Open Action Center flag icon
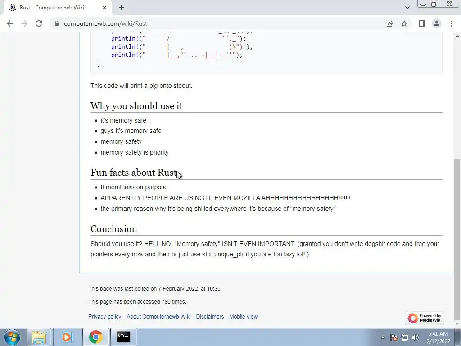Viewport: 461px width, 346px height. pyautogui.click(x=394, y=337)
